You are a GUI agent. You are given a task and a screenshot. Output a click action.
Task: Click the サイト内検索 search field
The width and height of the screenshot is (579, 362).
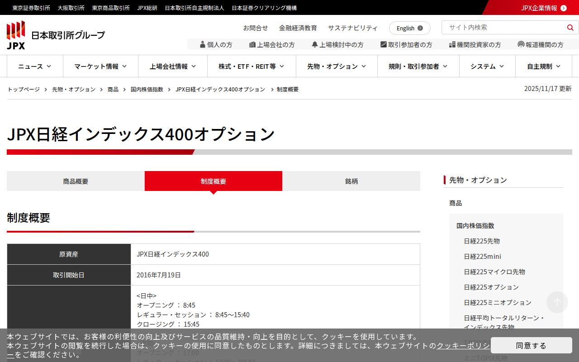click(504, 27)
